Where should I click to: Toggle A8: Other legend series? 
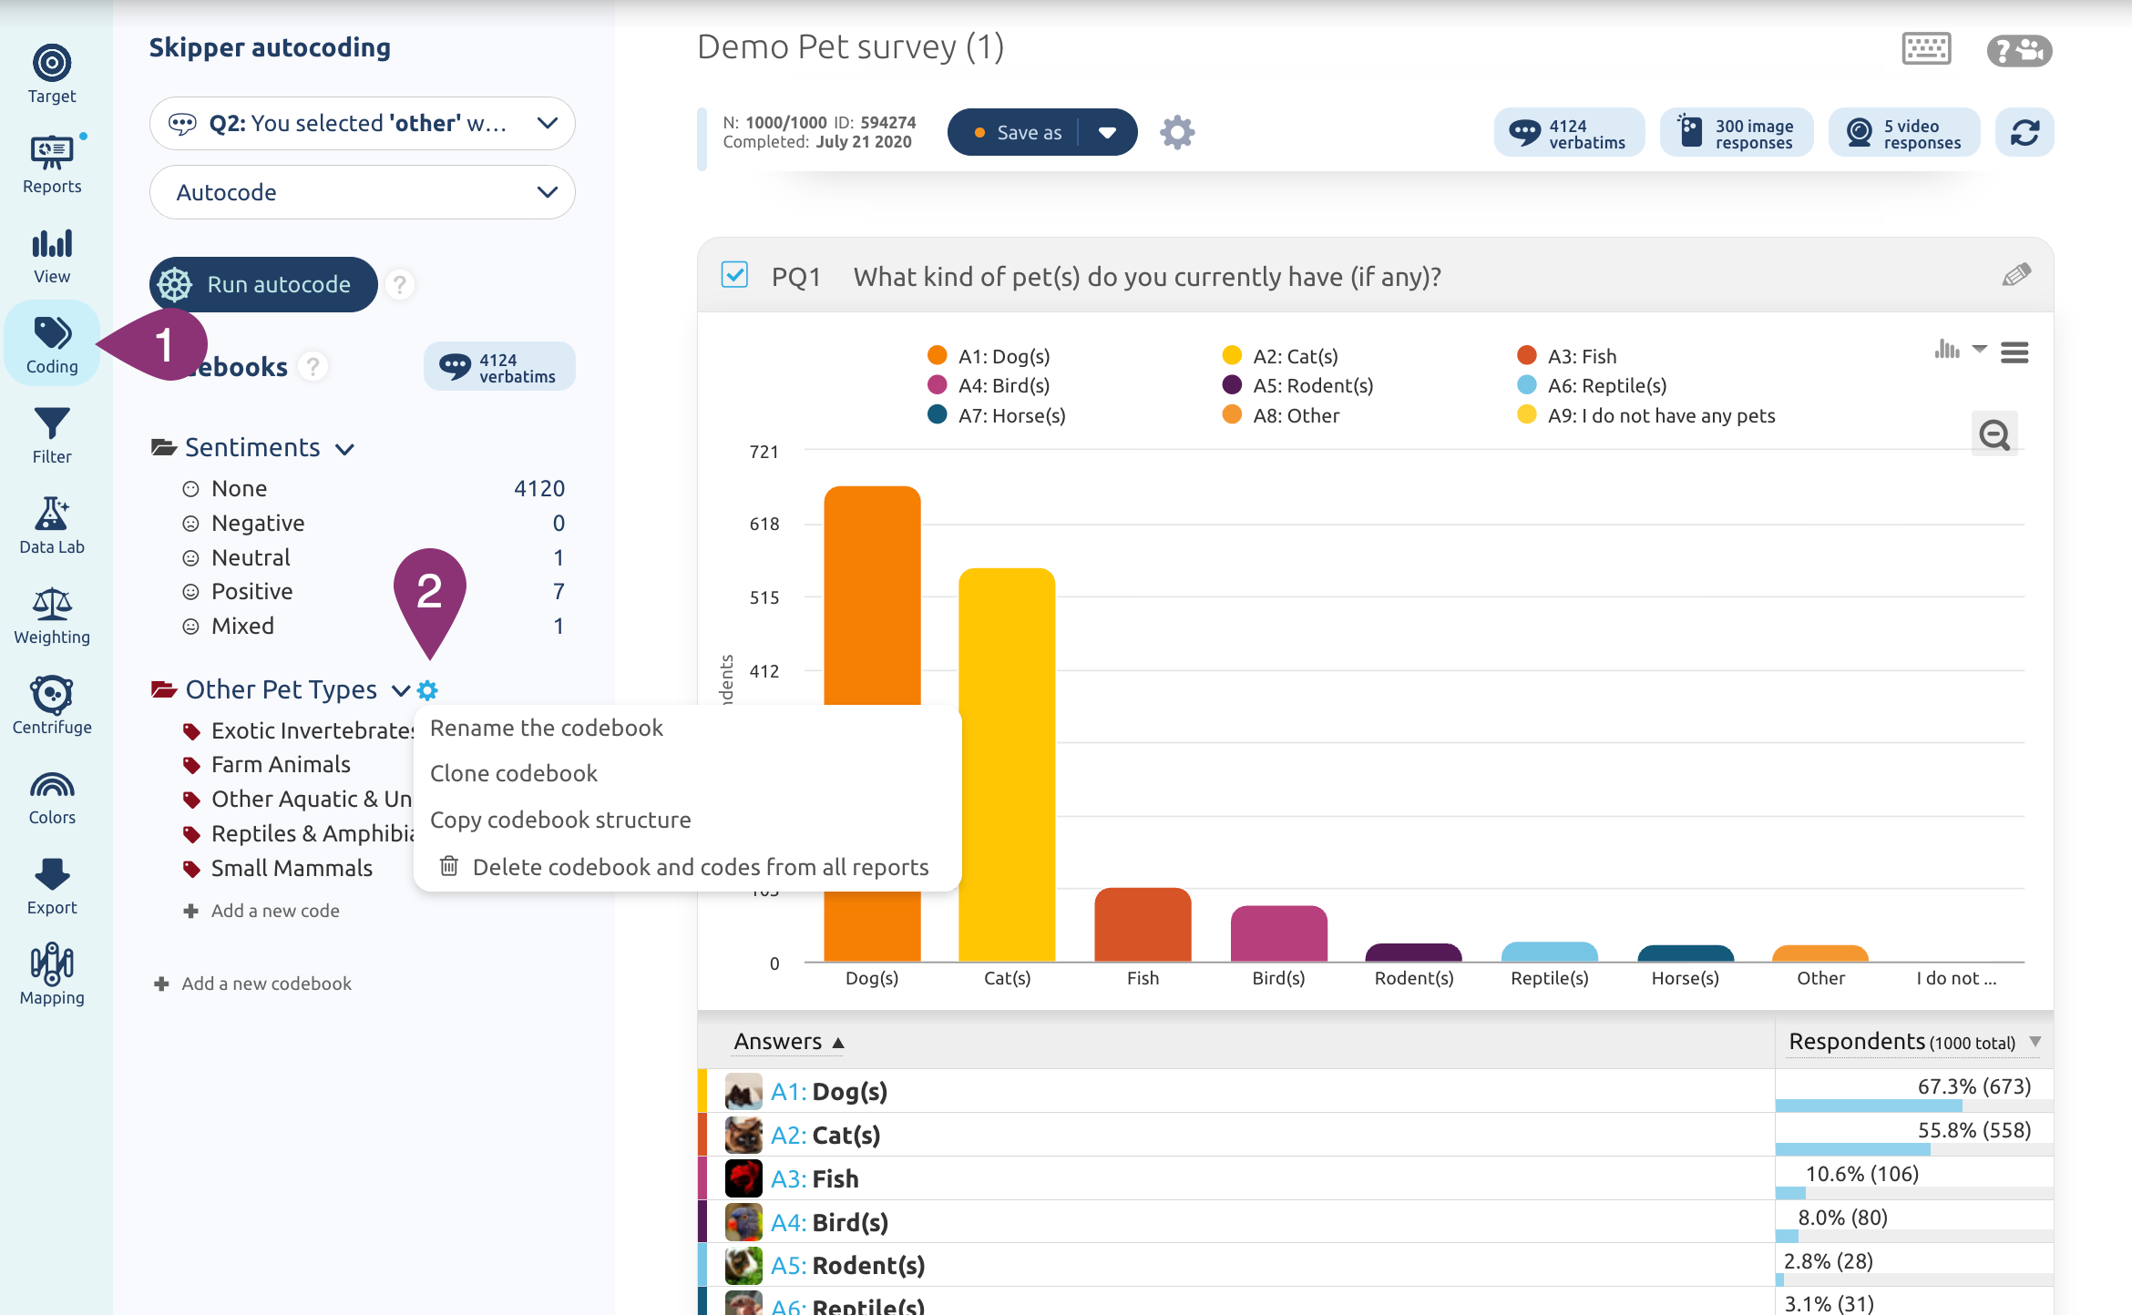pyautogui.click(x=1281, y=415)
